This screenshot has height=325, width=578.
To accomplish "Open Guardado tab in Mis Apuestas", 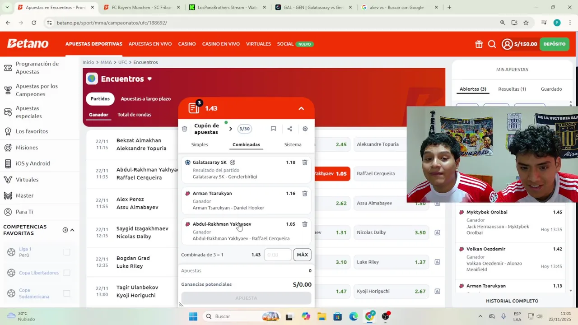I will (551, 89).
